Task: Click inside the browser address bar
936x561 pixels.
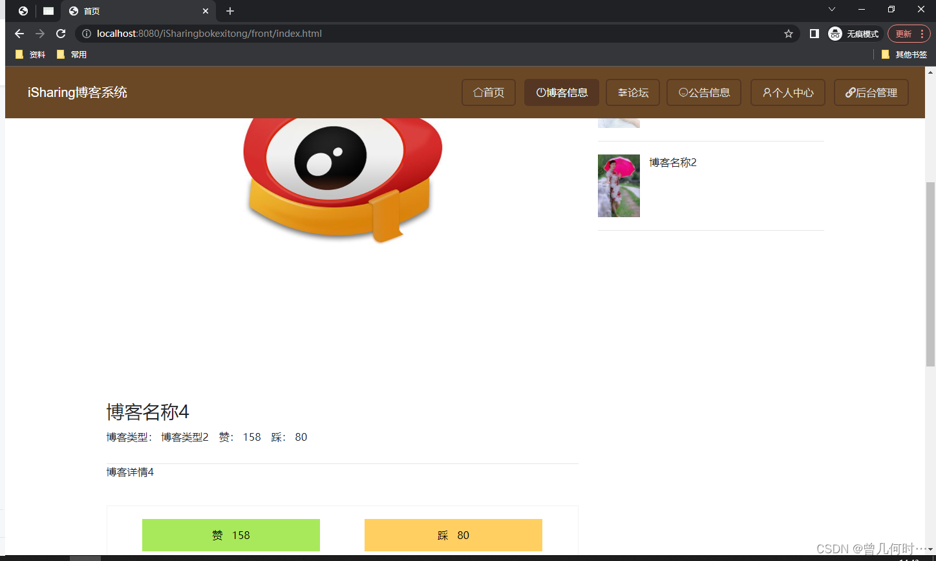Action: click(388, 34)
